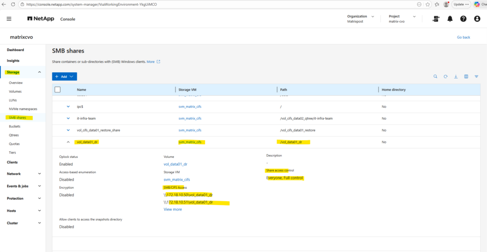Image resolution: width=487 pixels, height=252 pixels.
Task: Click View more under SMB/CIFS Access
Action: 173,209
